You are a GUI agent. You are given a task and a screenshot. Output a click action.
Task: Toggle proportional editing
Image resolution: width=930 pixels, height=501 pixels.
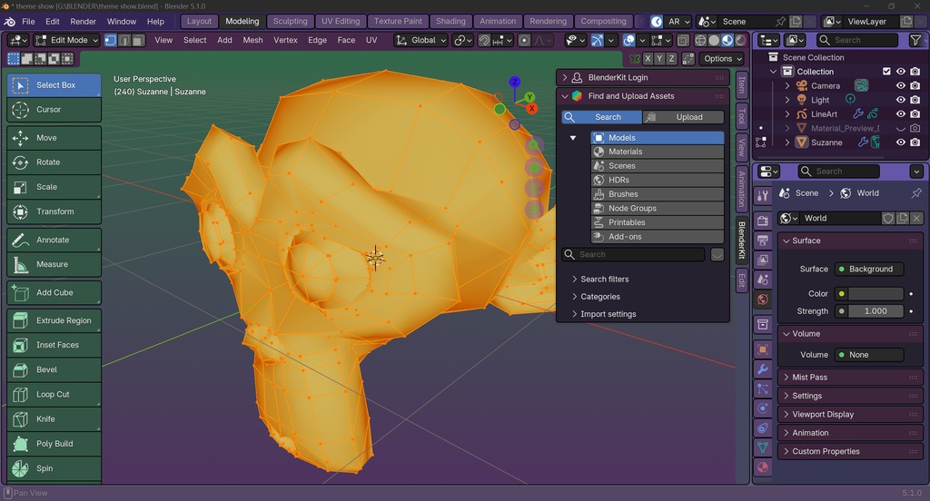click(x=524, y=40)
